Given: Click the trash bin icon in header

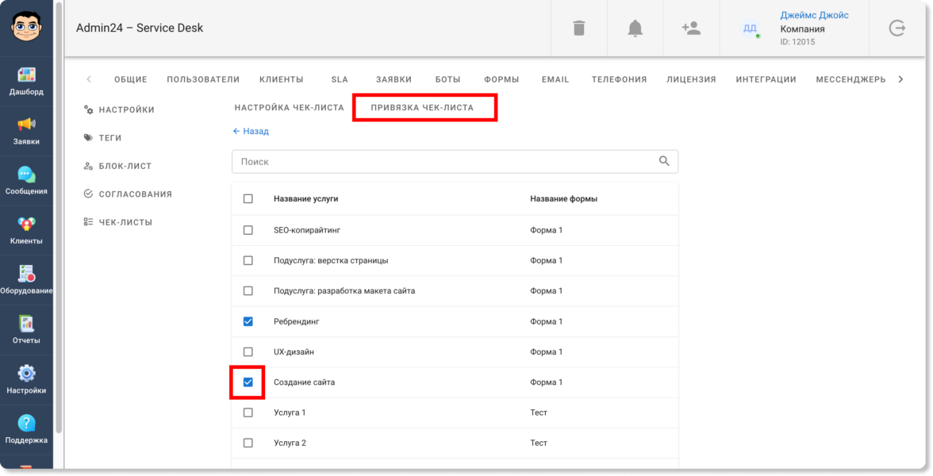Looking at the screenshot, I should 579,29.
